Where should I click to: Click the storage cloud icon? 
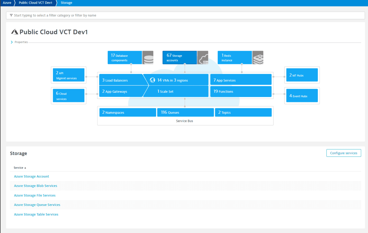[203, 58]
